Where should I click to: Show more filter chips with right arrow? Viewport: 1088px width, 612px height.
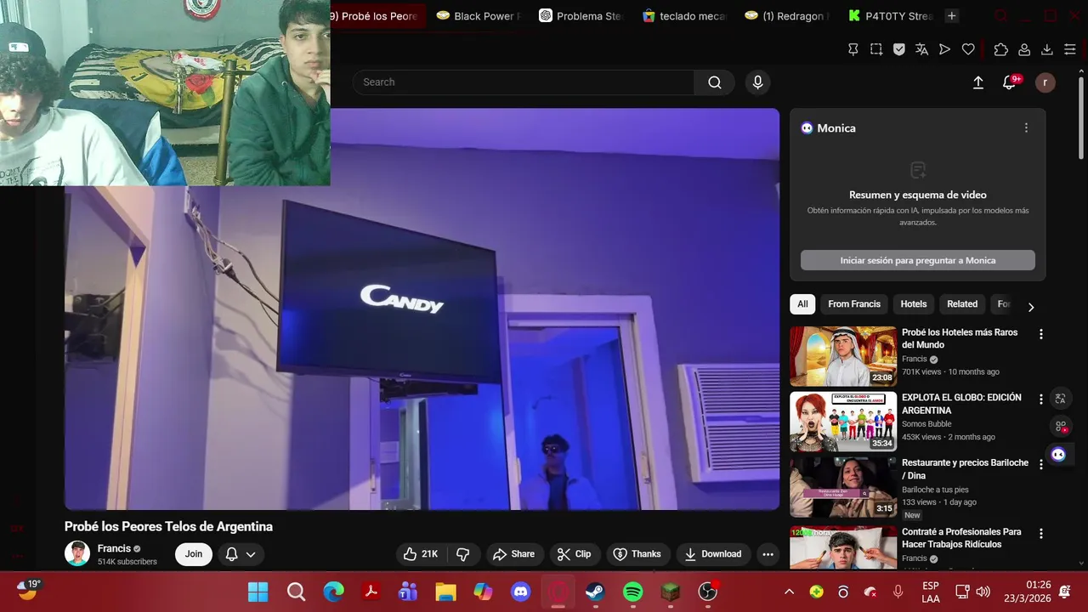pyautogui.click(x=1031, y=307)
